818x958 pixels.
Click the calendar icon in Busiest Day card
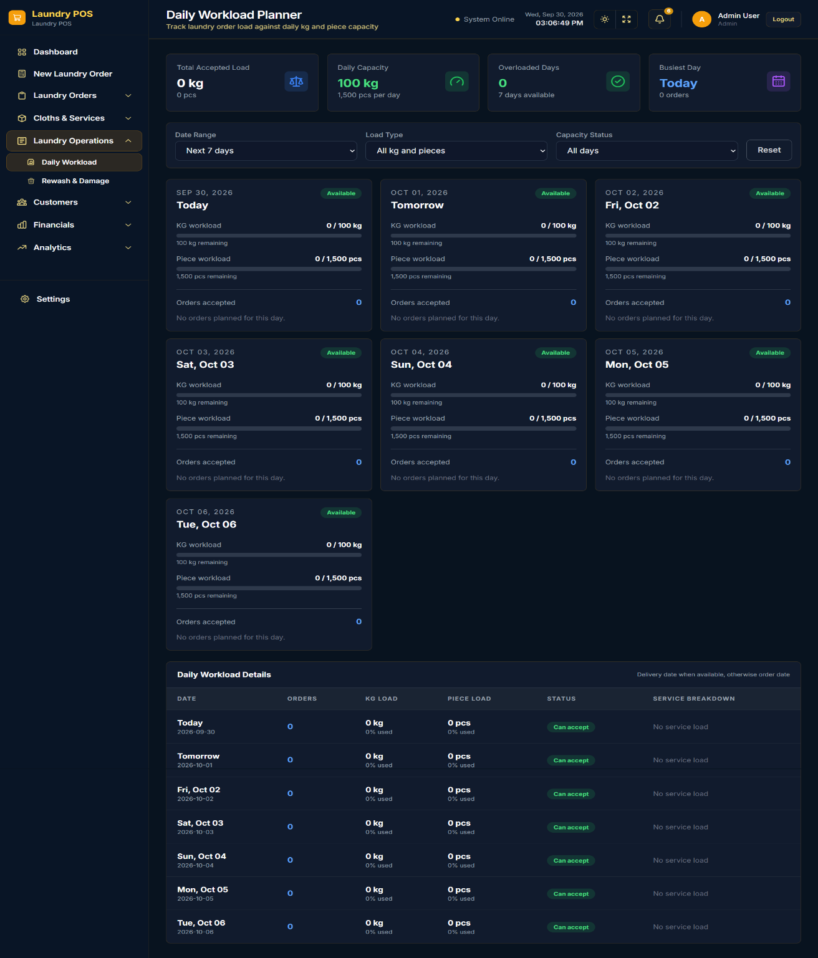[x=779, y=82]
